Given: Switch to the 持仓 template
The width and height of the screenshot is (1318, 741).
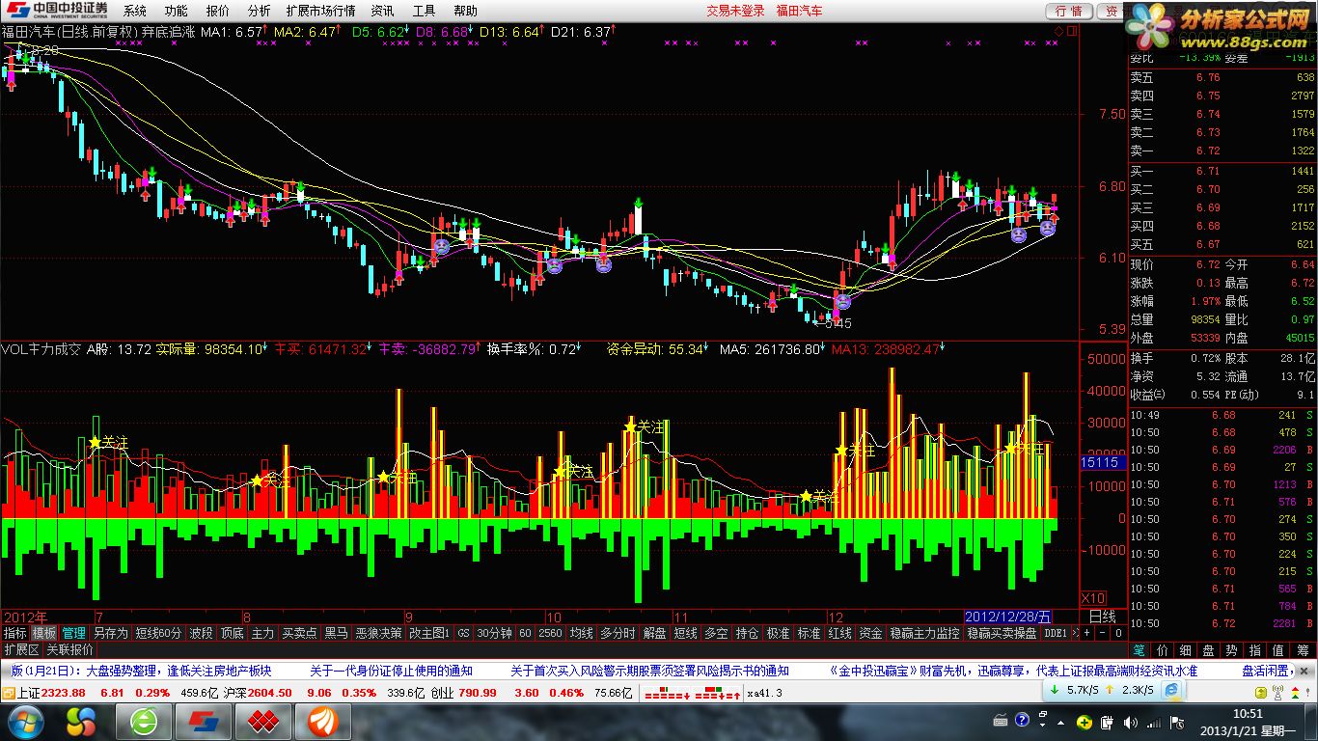Looking at the screenshot, I should click(x=747, y=633).
